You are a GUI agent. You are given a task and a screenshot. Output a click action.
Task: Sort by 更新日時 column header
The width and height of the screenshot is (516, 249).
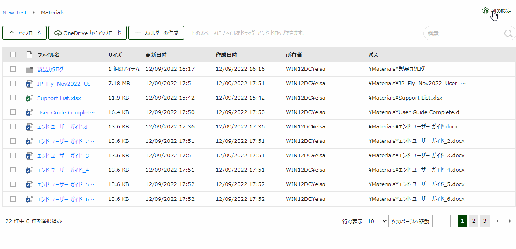coord(156,55)
